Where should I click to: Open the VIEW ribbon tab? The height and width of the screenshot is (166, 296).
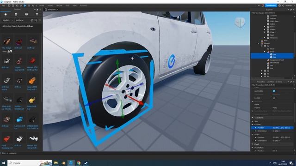click(x=74, y=6)
